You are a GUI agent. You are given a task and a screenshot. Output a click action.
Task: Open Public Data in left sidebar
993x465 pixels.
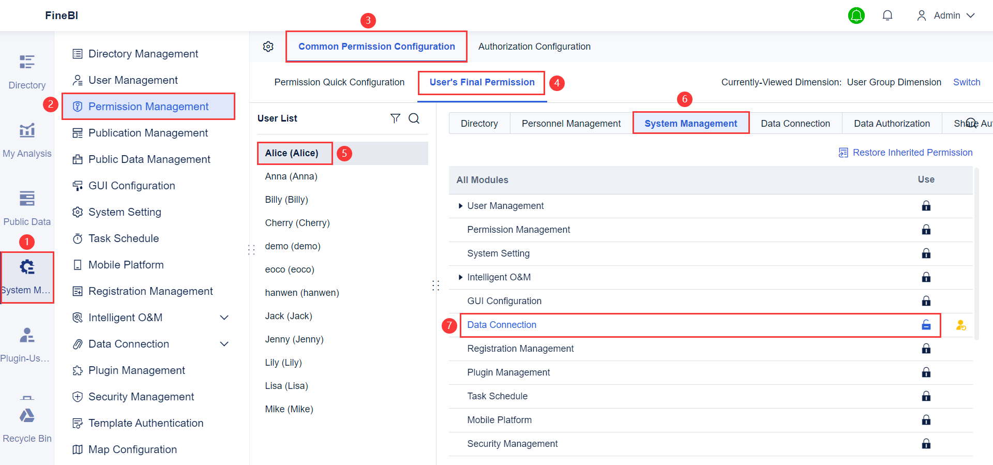[27, 208]
